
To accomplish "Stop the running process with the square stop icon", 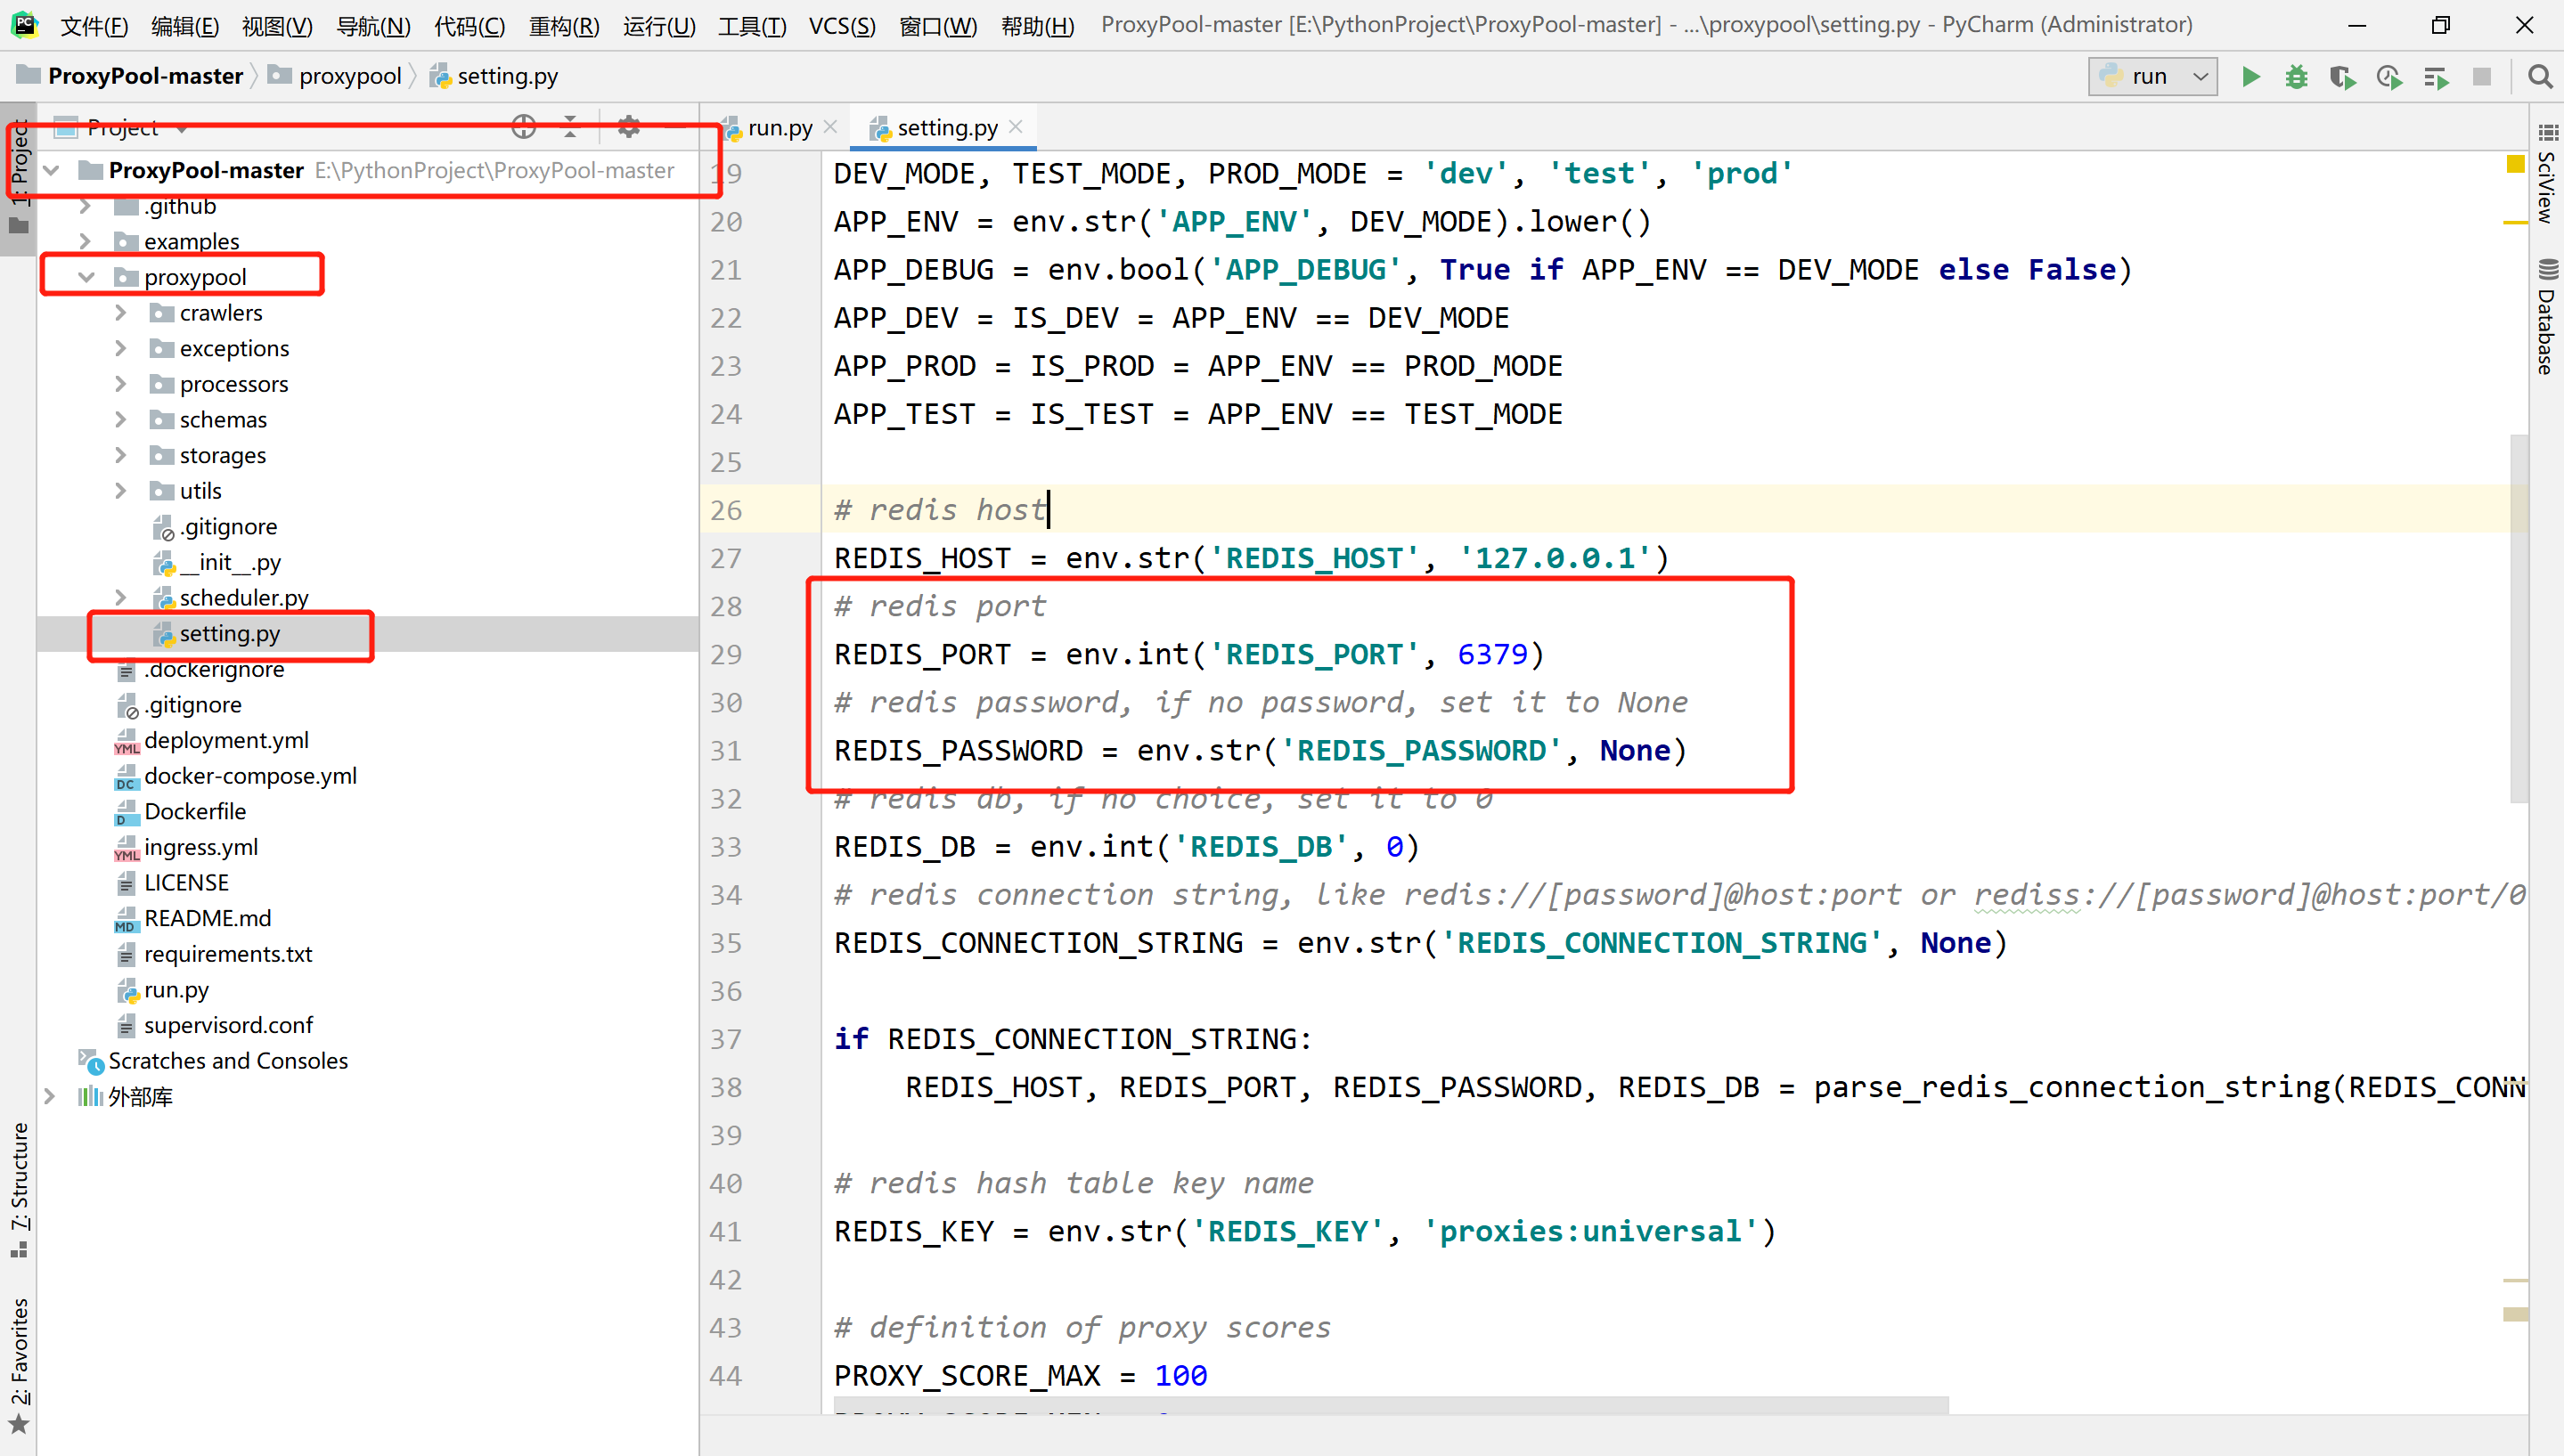I will [x=2481, y=77].
